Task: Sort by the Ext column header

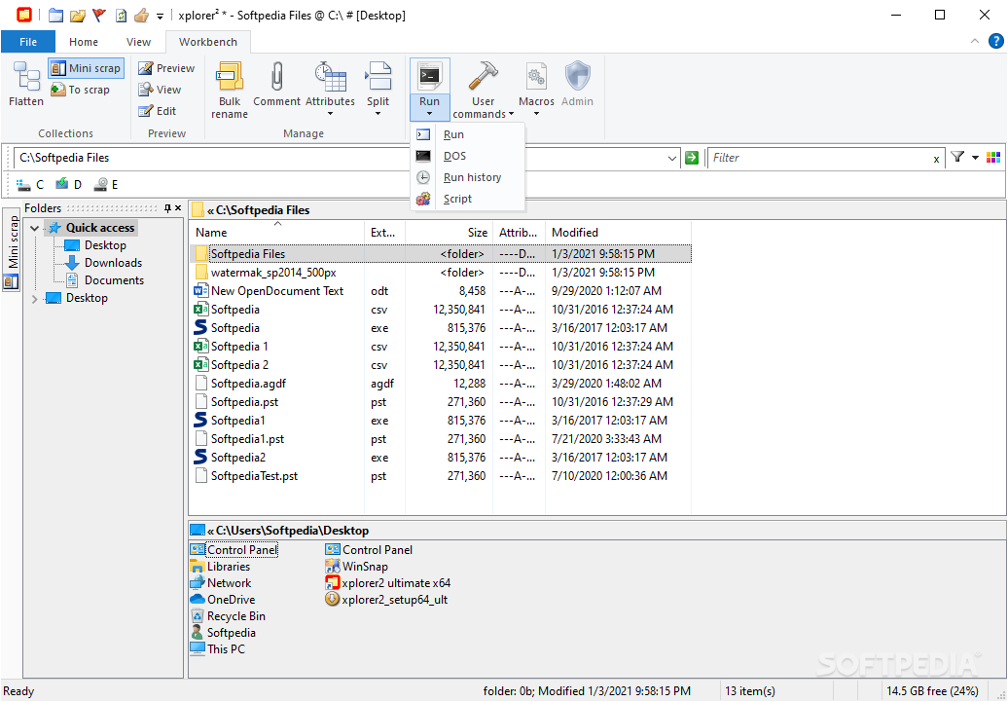Action: 384,233
